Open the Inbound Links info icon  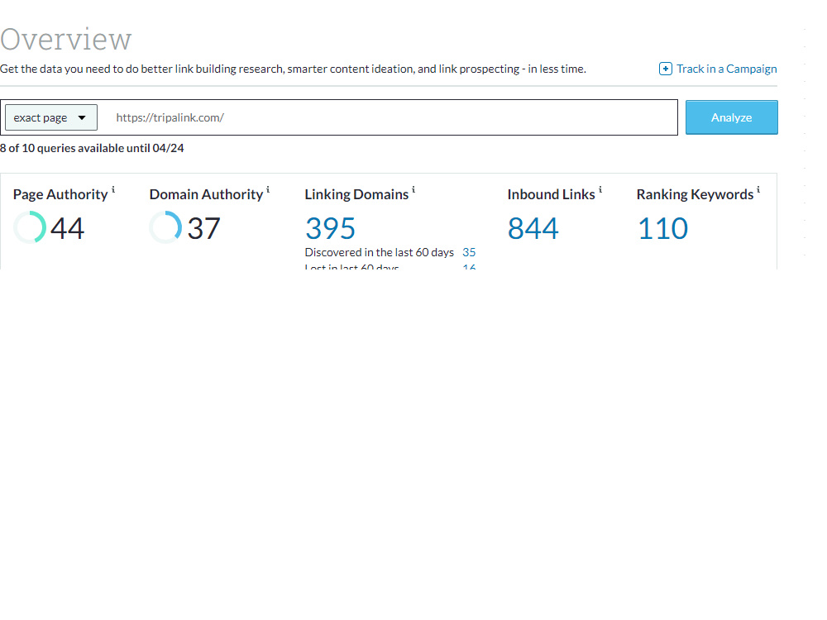click(x=600, y=189)
